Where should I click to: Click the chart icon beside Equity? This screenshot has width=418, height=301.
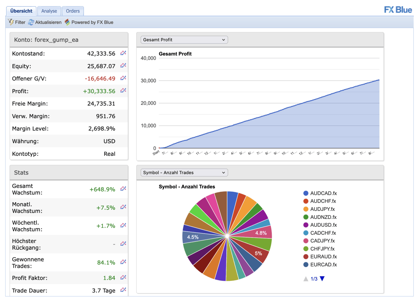(x=122, y=65)
